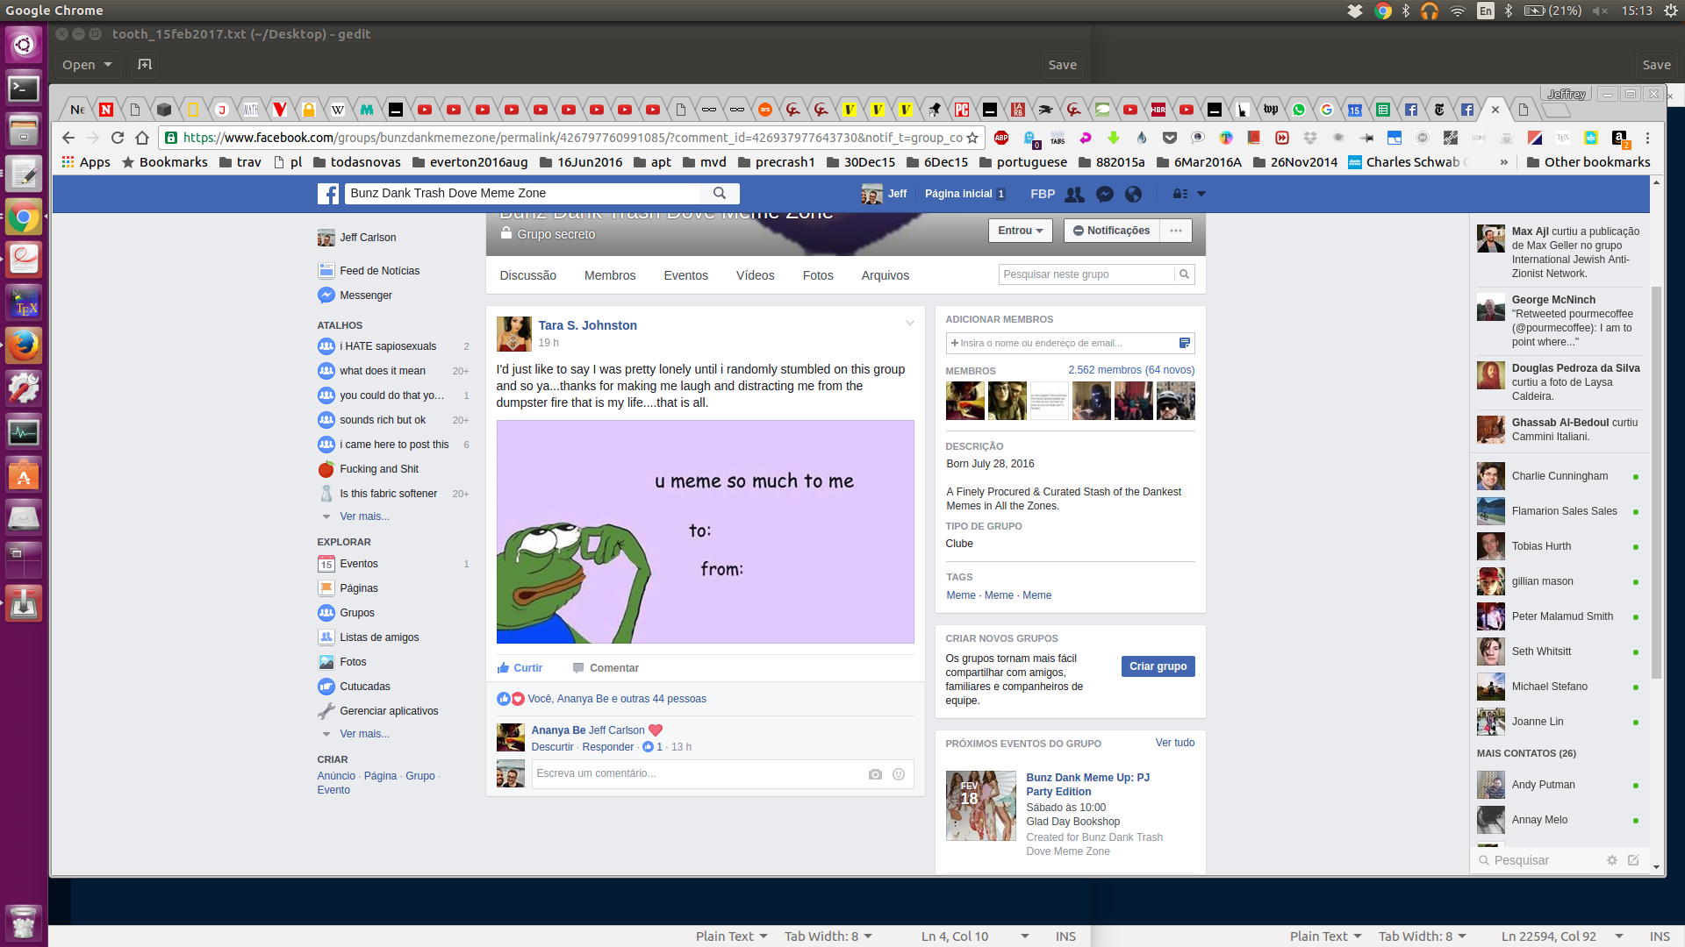The image size is (1685, 947).
Task: Switch to the Fotos group tab
Action: point(818,275)
